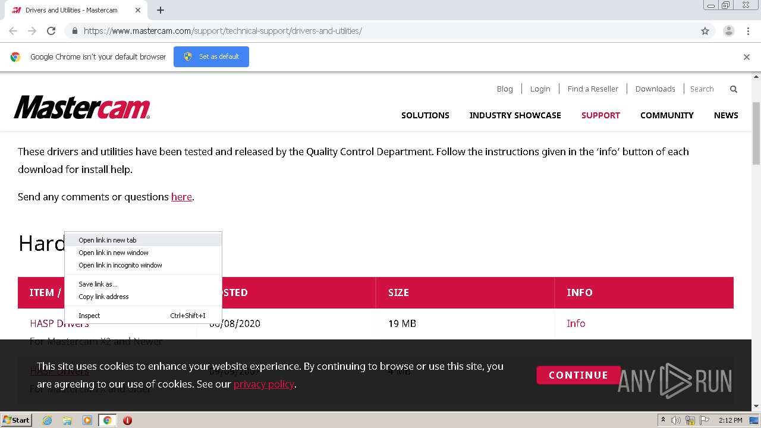The width and height of the screenshot is (761, 428).
Task: Click the volume speaker tray icon
Action: tap(676, 420)
